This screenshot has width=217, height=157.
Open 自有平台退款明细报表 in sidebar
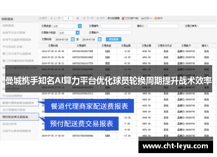coord(16,39)
